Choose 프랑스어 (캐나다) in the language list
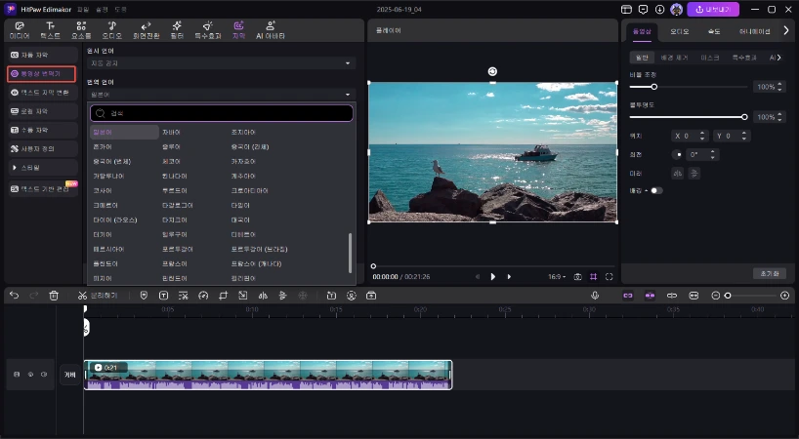The image size is (799, 439). point(256,264)
